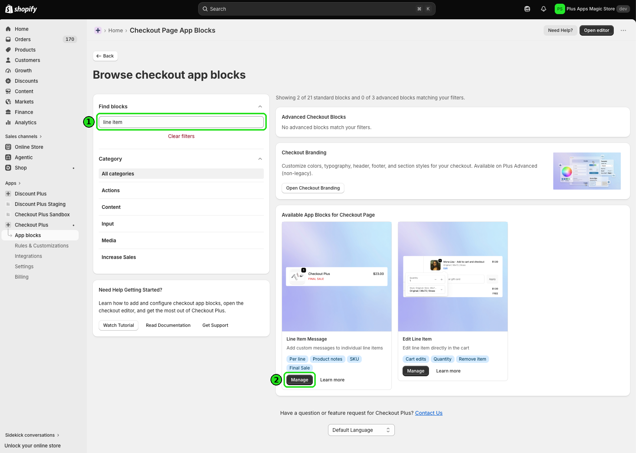Image resolution: width=636 pixels, height=453 pixels.
Task: Open Checkout Plus Sandbox app icon
Action: coord(8,214)
